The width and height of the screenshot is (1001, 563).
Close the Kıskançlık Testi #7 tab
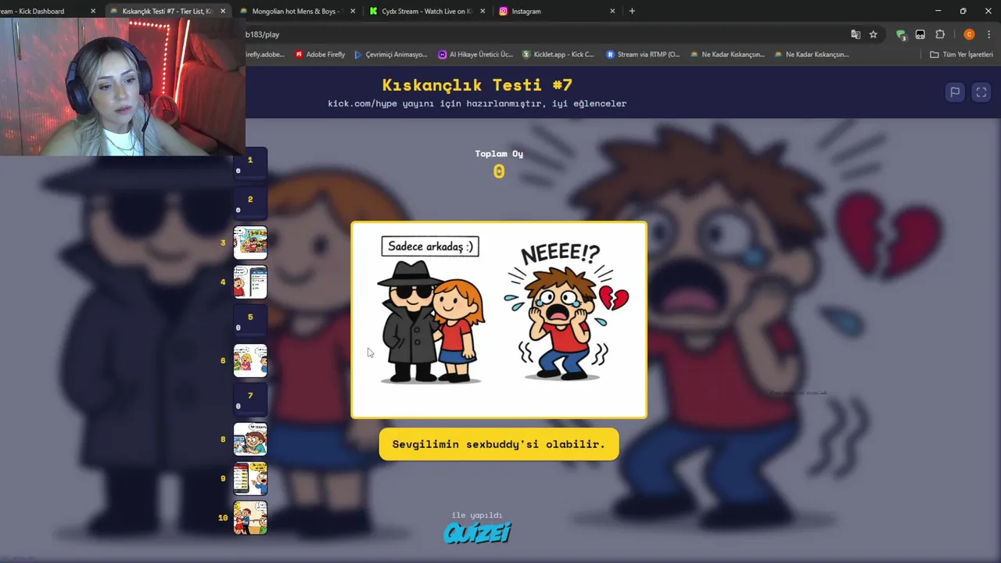pos(223,11)
